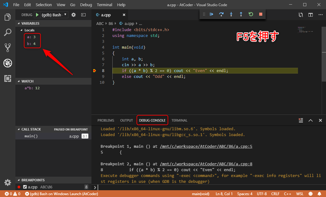This screenshot has width=326, height=197.
Task: Stop the debugging session
Action: click(x=260, y=14)
